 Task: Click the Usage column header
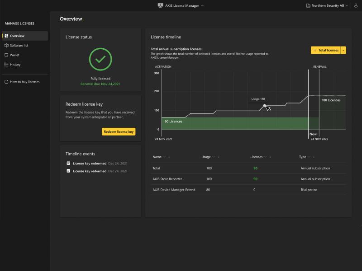point(206,157)
